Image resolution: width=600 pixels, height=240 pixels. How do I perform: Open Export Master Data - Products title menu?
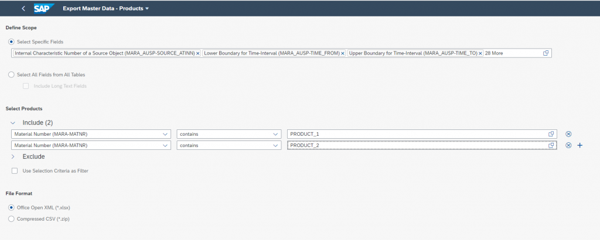pyautogui.click(x=106, y=8)
